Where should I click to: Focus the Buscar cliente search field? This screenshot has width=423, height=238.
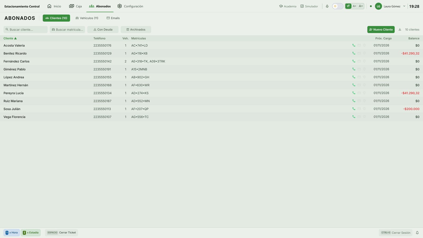coord(25,30)
